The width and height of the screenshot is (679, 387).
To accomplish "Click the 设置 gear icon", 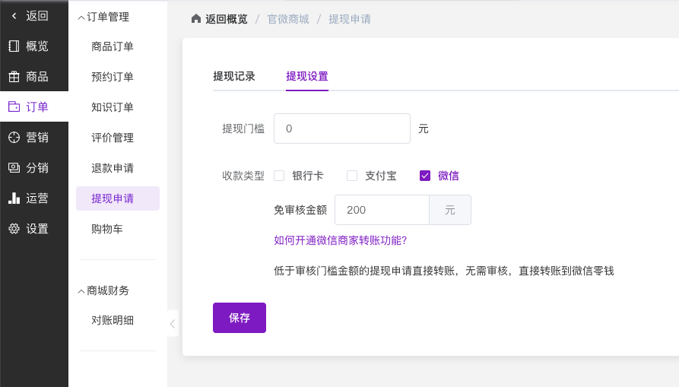I will pos(14,229).
